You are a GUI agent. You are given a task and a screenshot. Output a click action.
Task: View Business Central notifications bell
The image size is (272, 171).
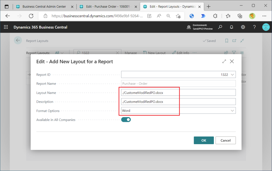point(231,27)
